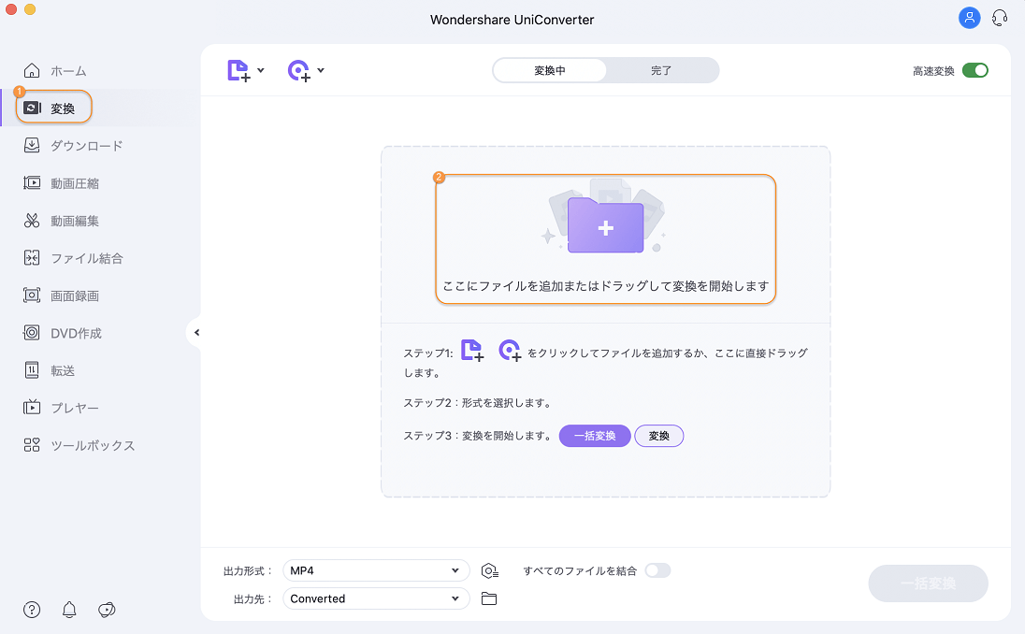Viewport: 1025px width, 634px height.
Task: Click the toolbox grid icon
Action: point(32,445)
